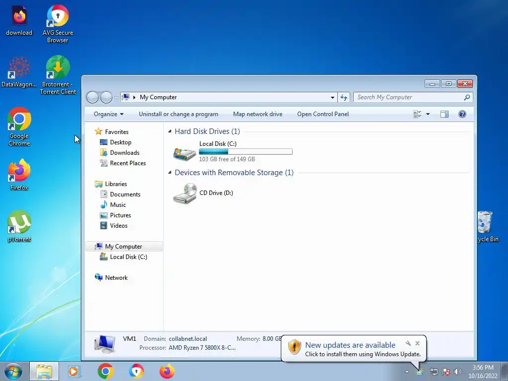Select Google Chrome desktop shortcut
This screenshot has height=381, width=508.
[19, 127]
